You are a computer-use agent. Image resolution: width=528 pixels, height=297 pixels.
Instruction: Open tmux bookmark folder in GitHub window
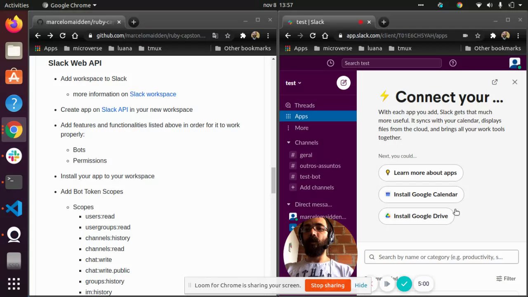pyautogui.click(x=150, y=48)
